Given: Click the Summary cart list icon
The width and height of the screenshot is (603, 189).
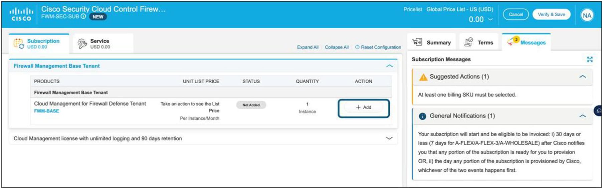Looking at the screenshot, I should click(417, 42).
